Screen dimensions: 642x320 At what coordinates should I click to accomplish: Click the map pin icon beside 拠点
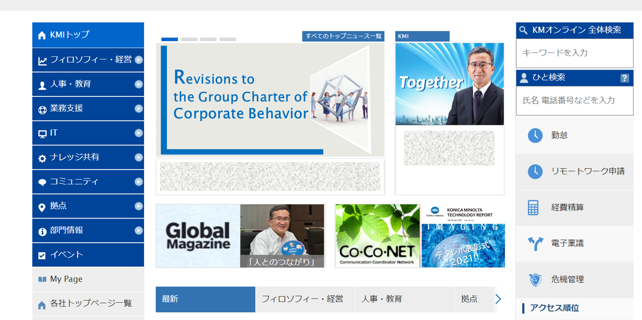coord(42,207)
